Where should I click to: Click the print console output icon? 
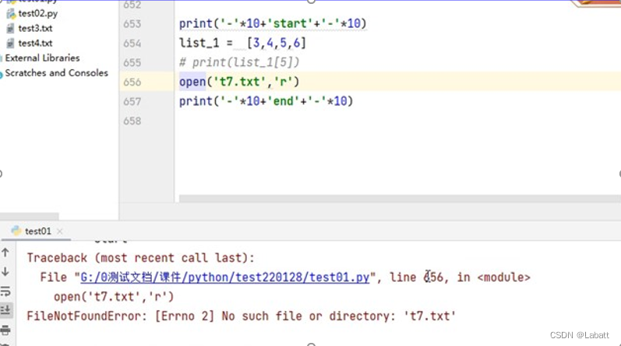[x=5, y=330]
